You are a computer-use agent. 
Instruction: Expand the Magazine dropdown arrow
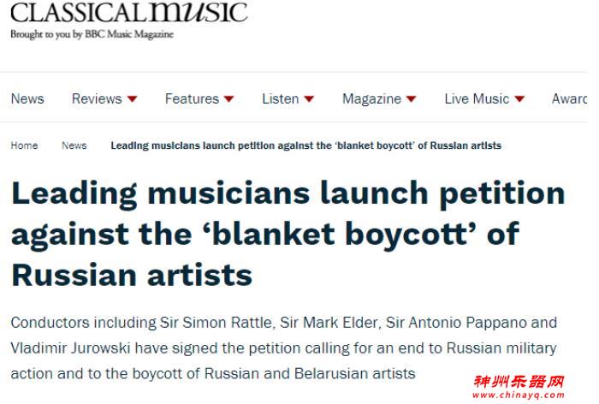(x=412, y=99)
